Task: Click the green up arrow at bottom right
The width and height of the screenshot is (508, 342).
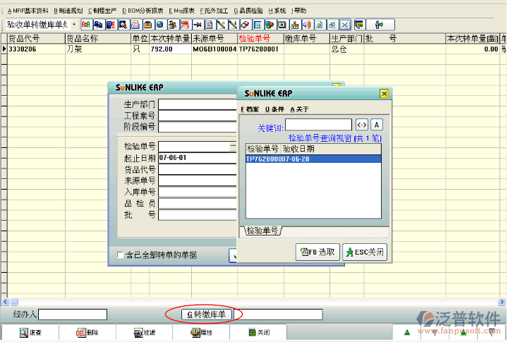Action: coord(406,332)
